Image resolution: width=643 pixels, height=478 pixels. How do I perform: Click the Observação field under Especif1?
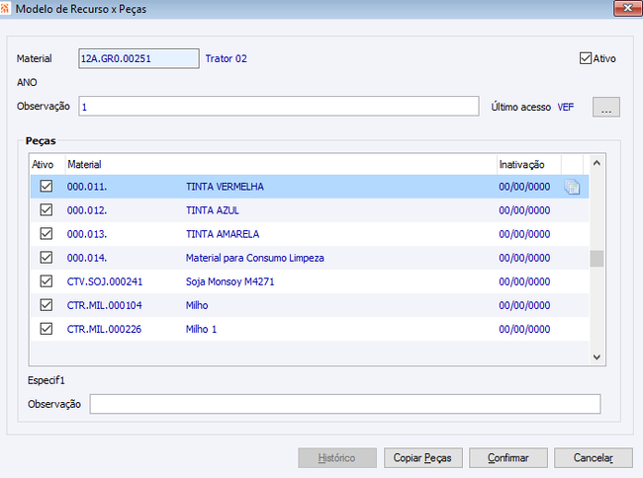click(345, 404)
